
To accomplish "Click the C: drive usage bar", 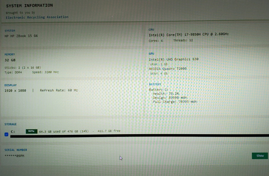I will tap(140, 136).
